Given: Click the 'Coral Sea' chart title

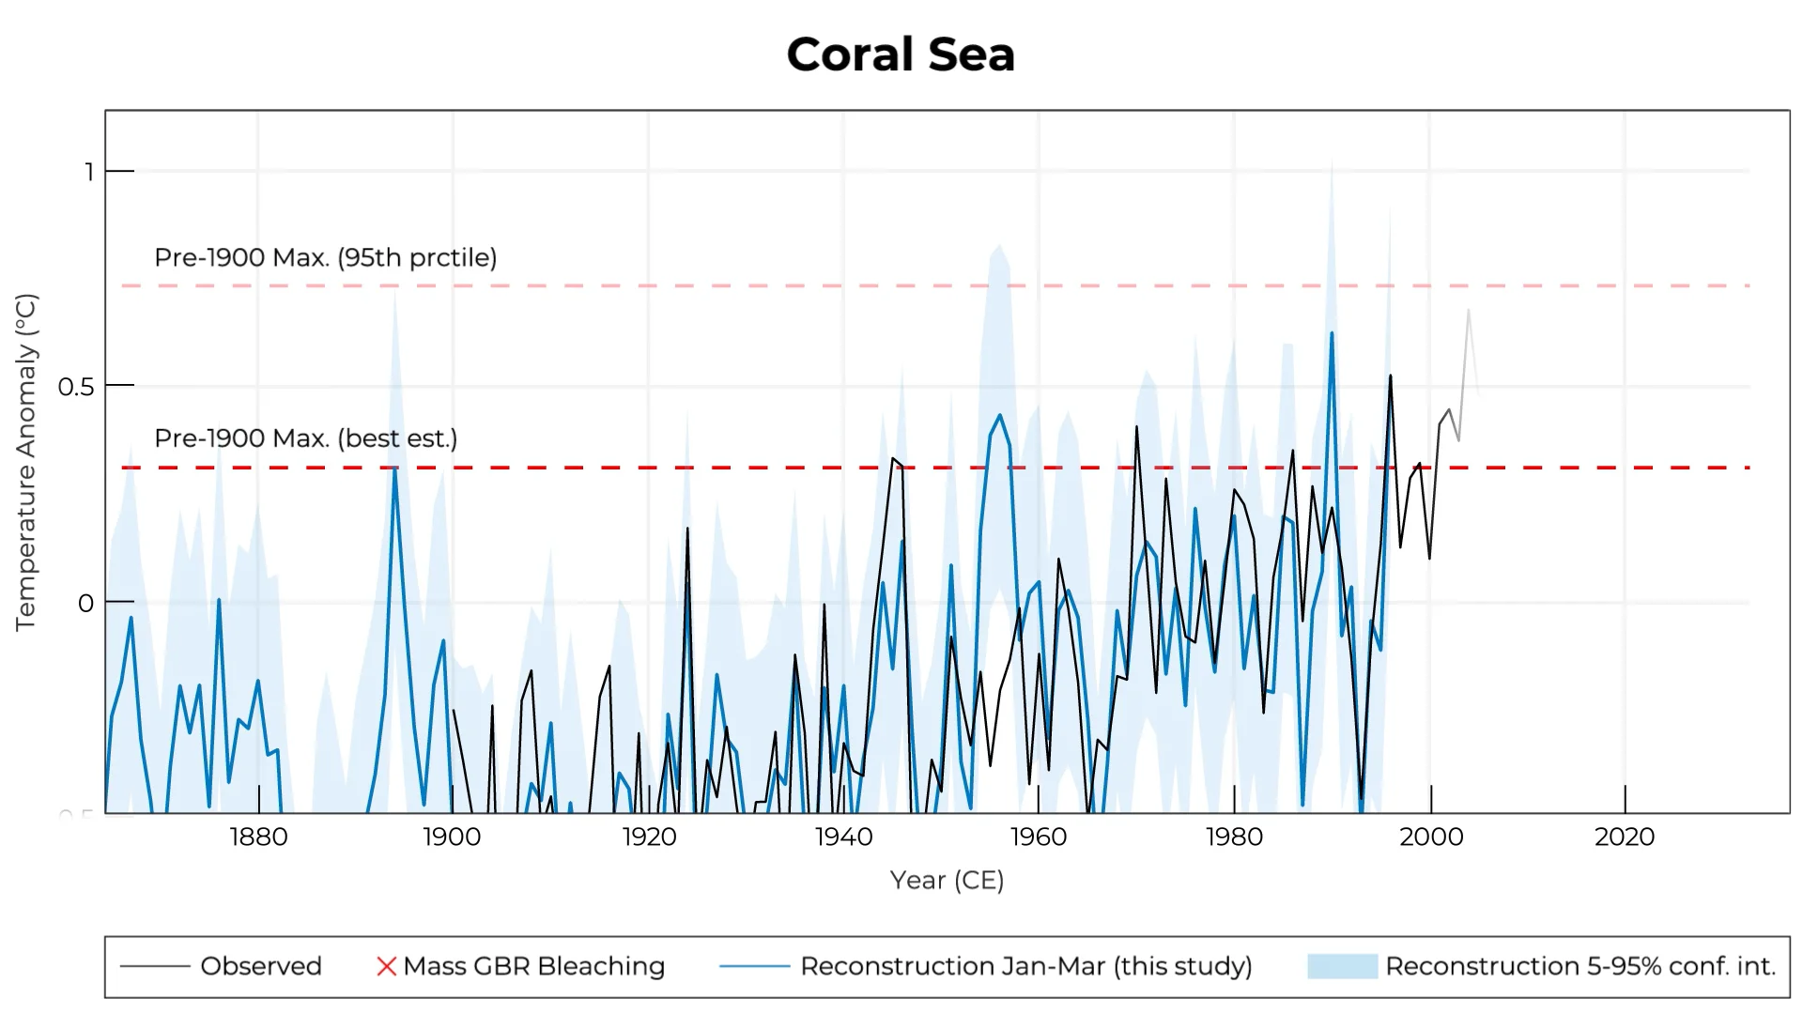Looking at the screenshot, I should point(901,54).
